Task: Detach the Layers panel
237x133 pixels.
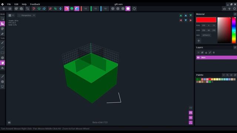Action: [235, 47]
